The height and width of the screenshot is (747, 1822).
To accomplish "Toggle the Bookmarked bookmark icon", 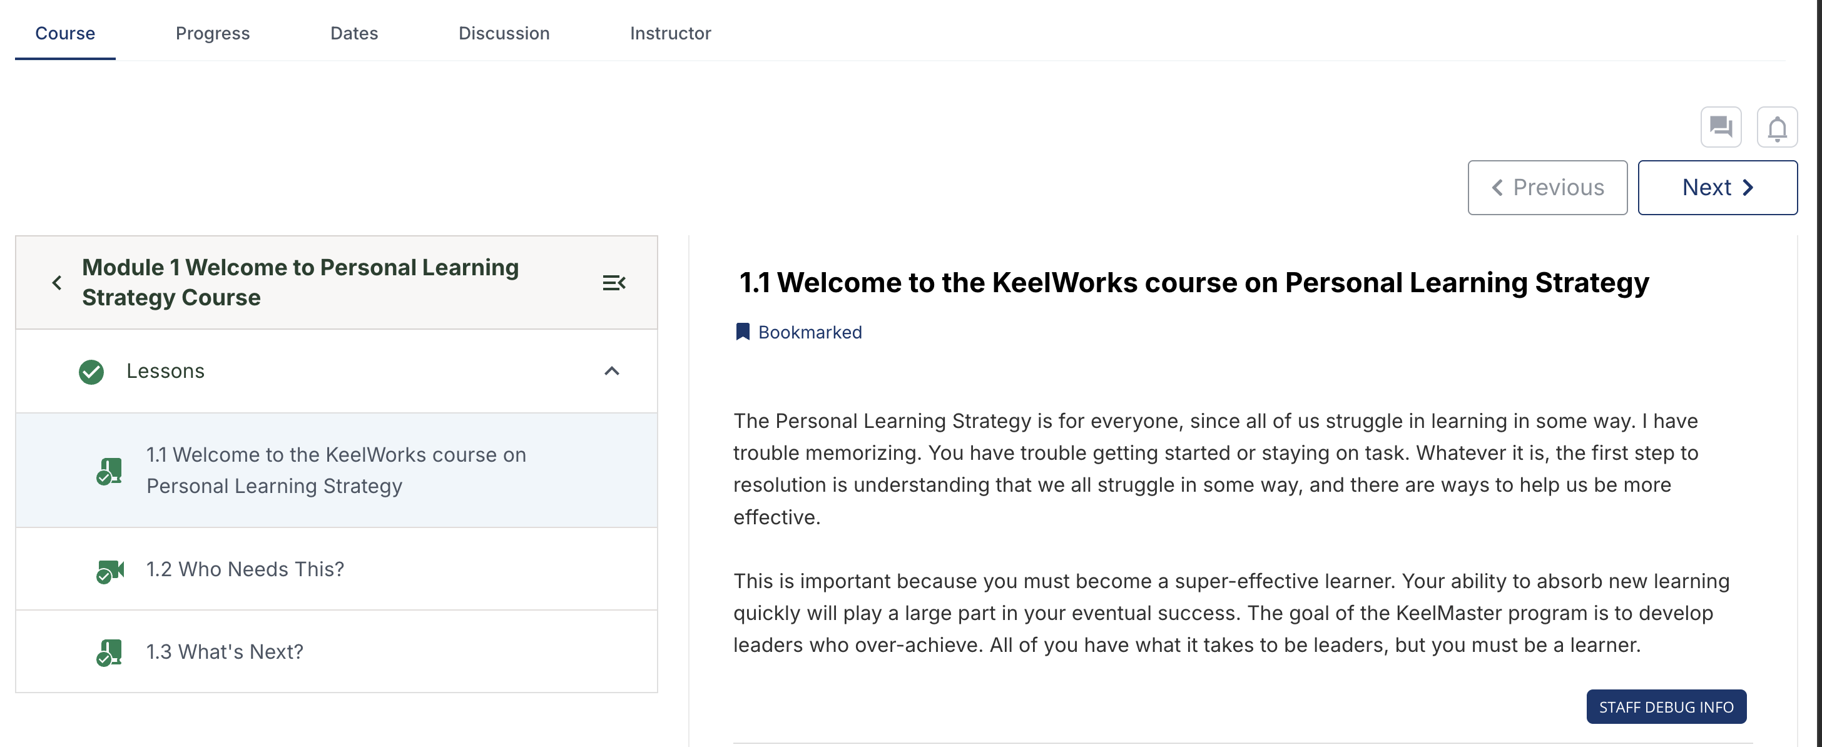I will (x=743, y=332).
